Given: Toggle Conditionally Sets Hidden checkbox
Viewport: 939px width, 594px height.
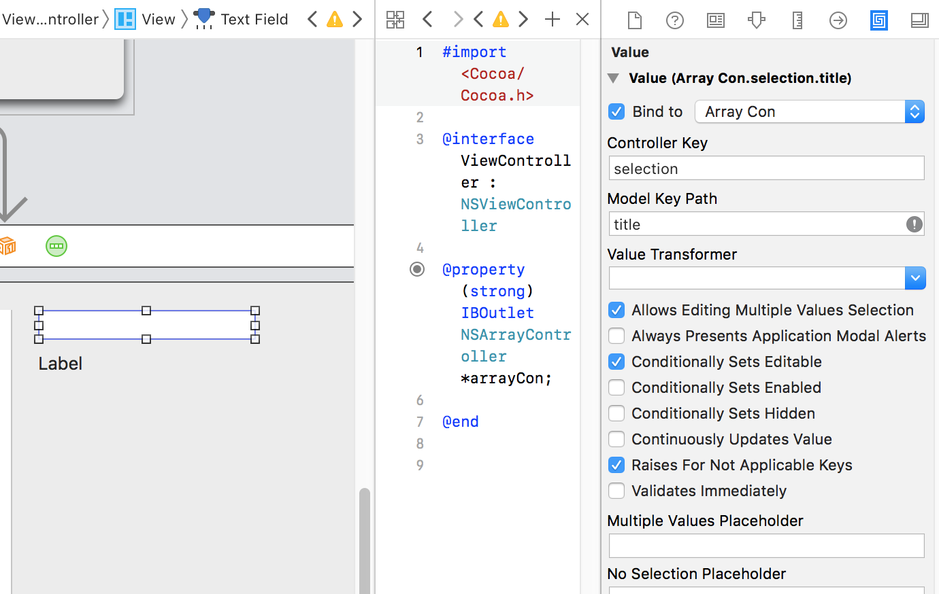Looking at the screenshot, I should [x=616, y=413].
